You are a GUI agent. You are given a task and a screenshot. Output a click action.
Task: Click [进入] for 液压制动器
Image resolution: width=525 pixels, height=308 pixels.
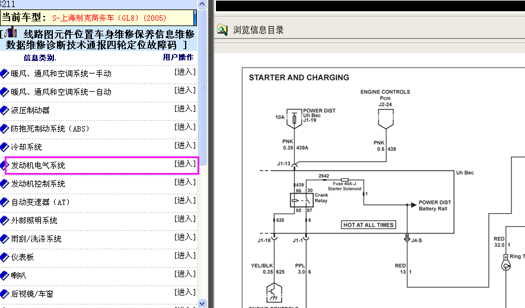(x=185, y=108)
